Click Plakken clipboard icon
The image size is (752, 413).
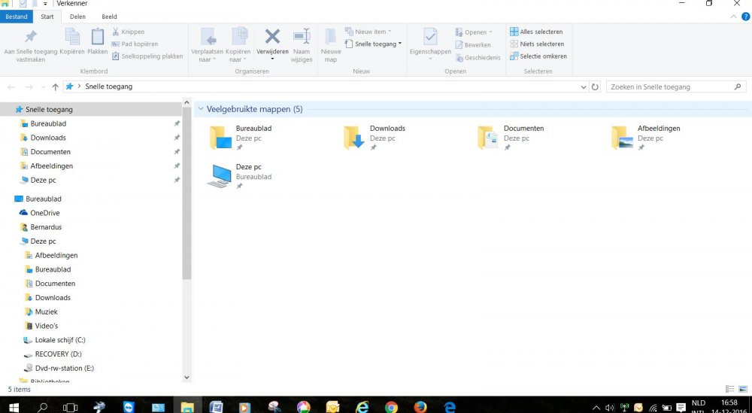pyautogui.click(x=98, y=37)
